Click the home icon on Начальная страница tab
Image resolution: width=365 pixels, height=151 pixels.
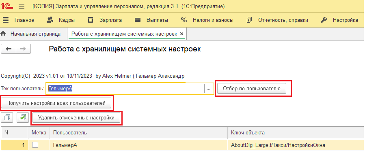coord(3,34)
